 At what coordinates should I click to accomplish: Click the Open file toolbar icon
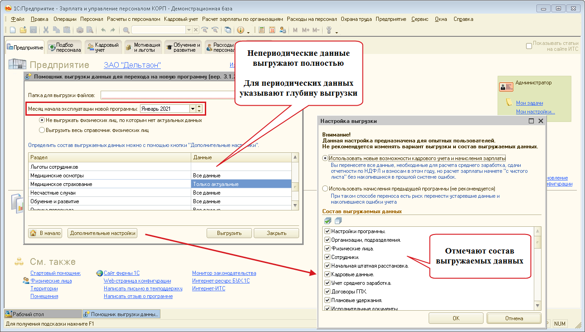pyautogui.click(x=23, y=30)
